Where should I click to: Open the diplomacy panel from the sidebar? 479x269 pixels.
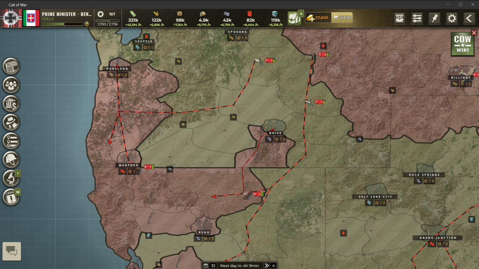[x=11, y=85]
